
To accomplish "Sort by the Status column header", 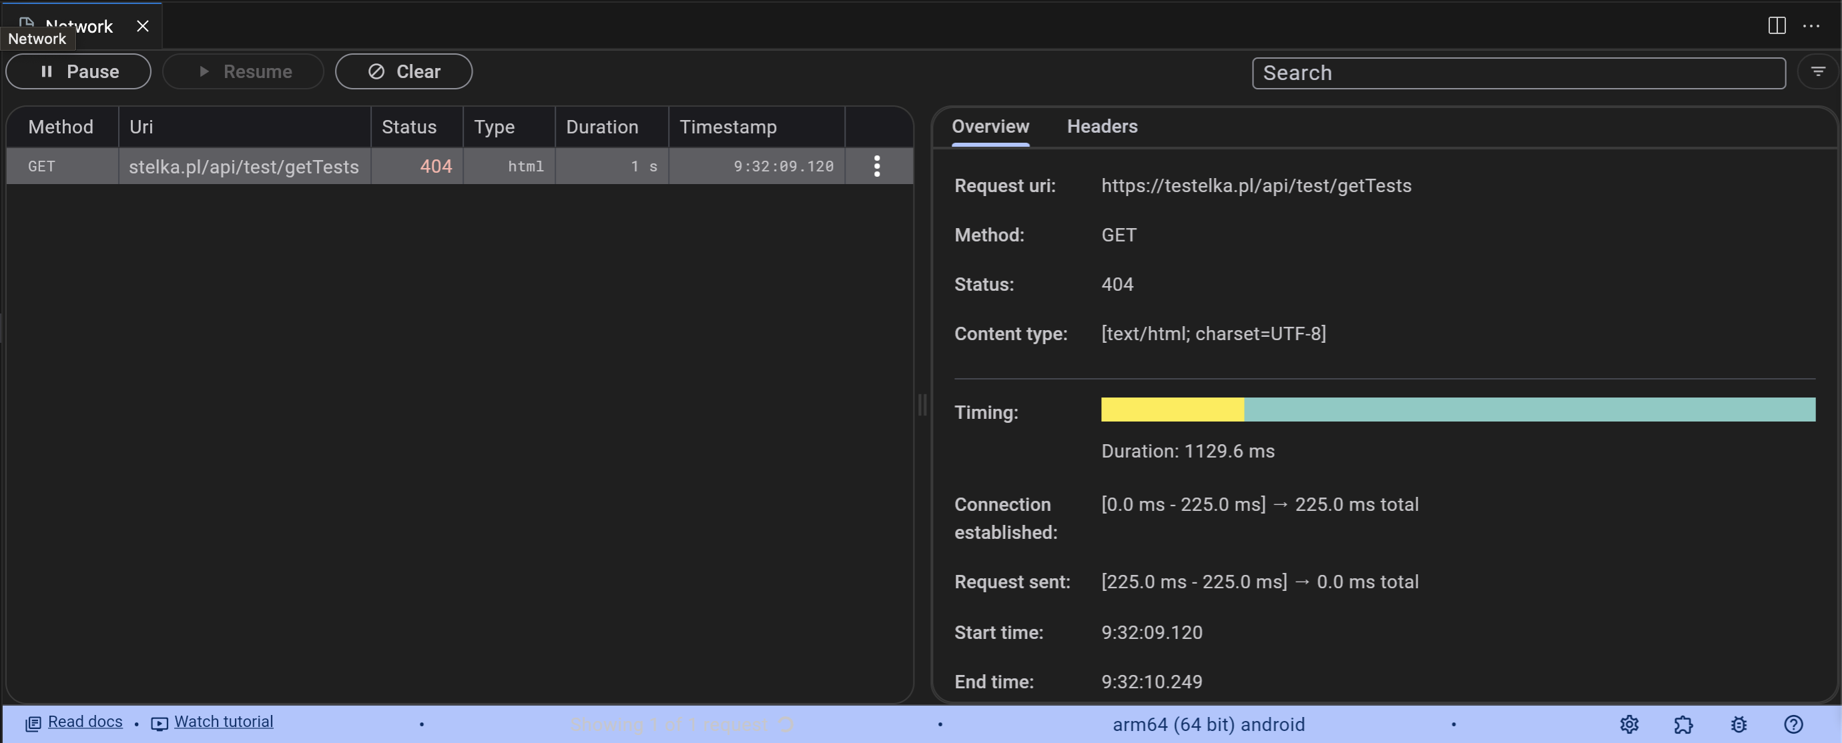I will click(x=409, y=127).
